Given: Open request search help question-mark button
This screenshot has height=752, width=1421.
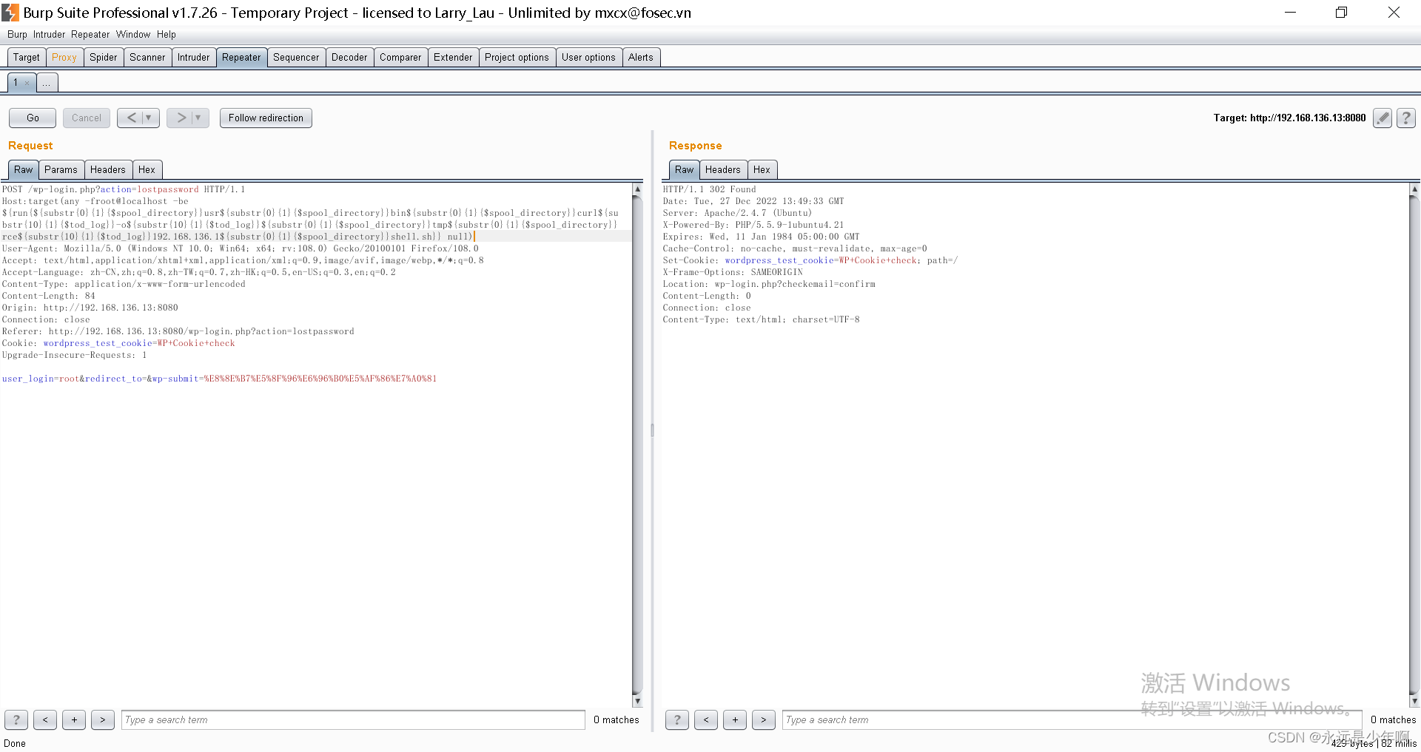Looking at the screenshot, I should coord(16,719).
